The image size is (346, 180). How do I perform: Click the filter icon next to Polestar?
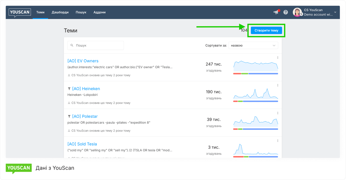point(69,116)
